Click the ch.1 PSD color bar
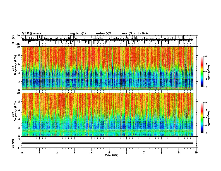Image resolution: width=221 pixels, height=171 pixels. 202,72
